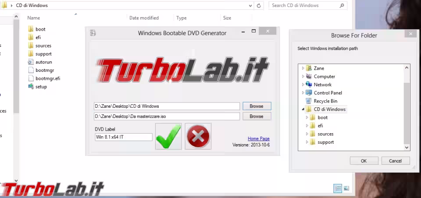421x198 pixels.
Task: Expand the Network node in folder tree
Action: 303,85
